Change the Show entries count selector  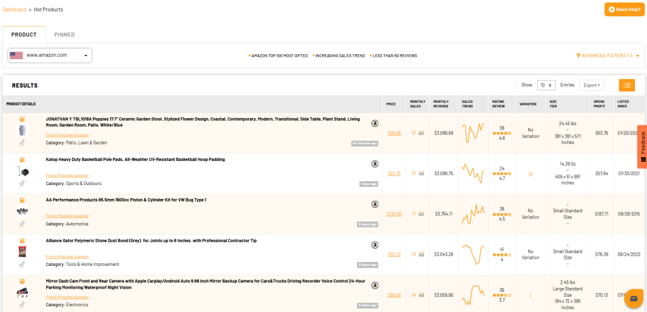[546, 85]
